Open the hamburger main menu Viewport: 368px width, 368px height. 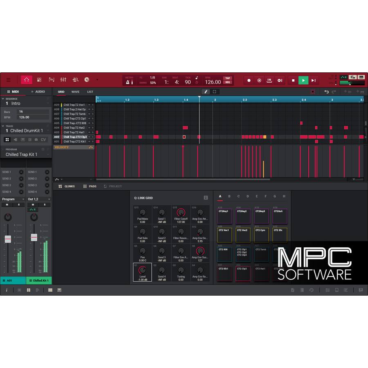(9, 80)
